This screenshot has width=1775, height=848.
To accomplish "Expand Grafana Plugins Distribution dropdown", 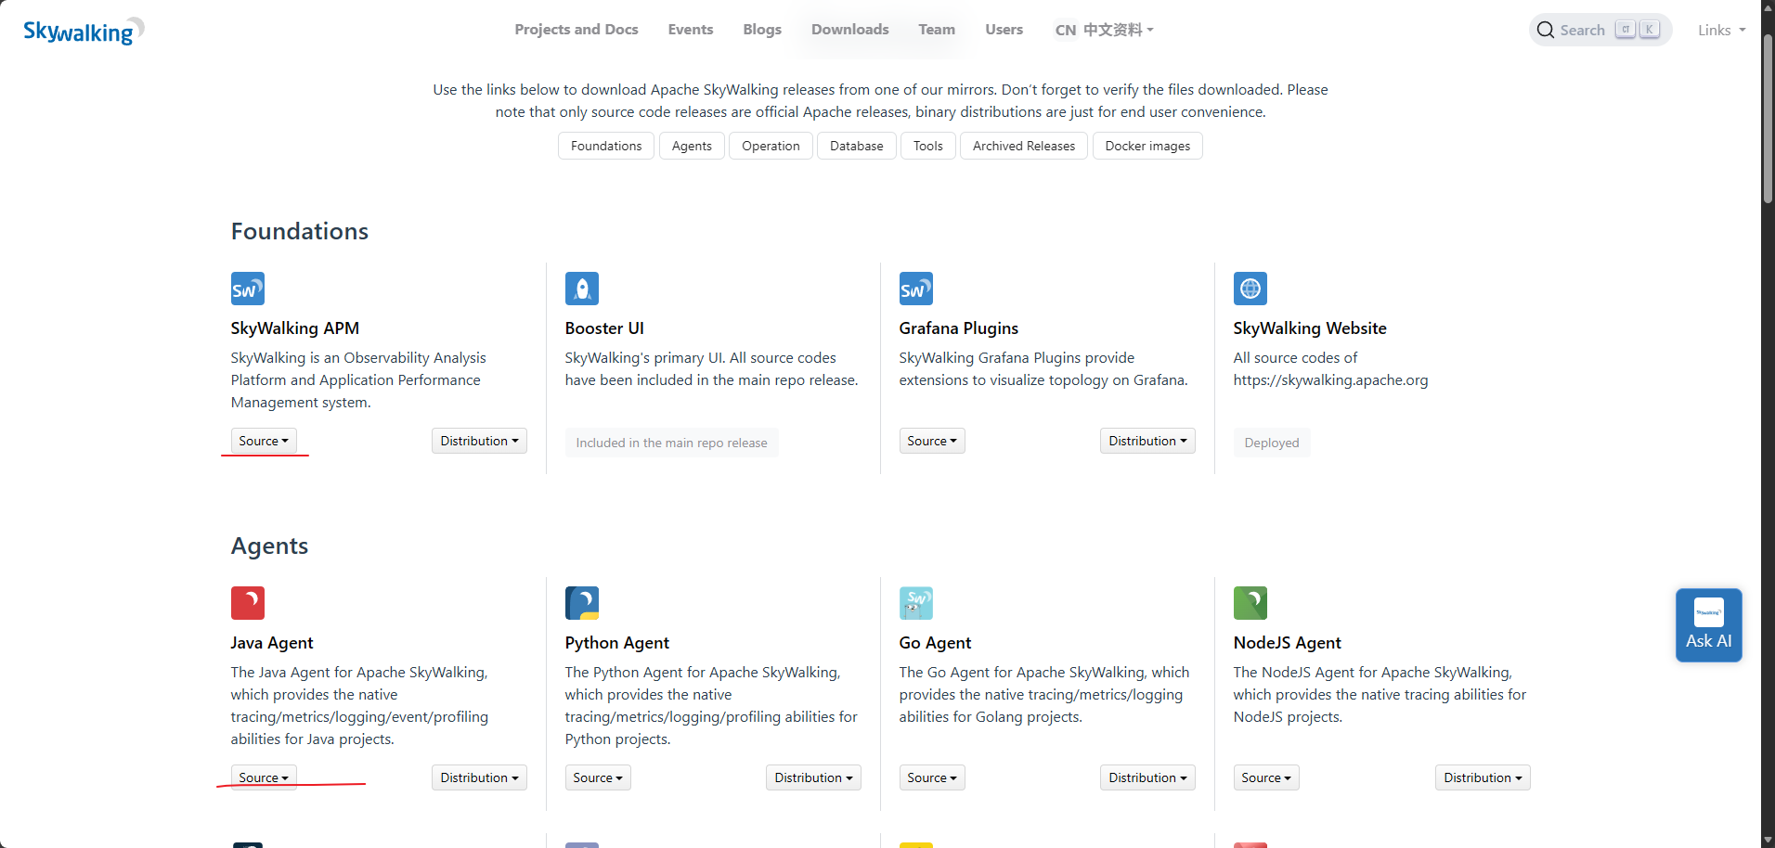I will 1147,441.
